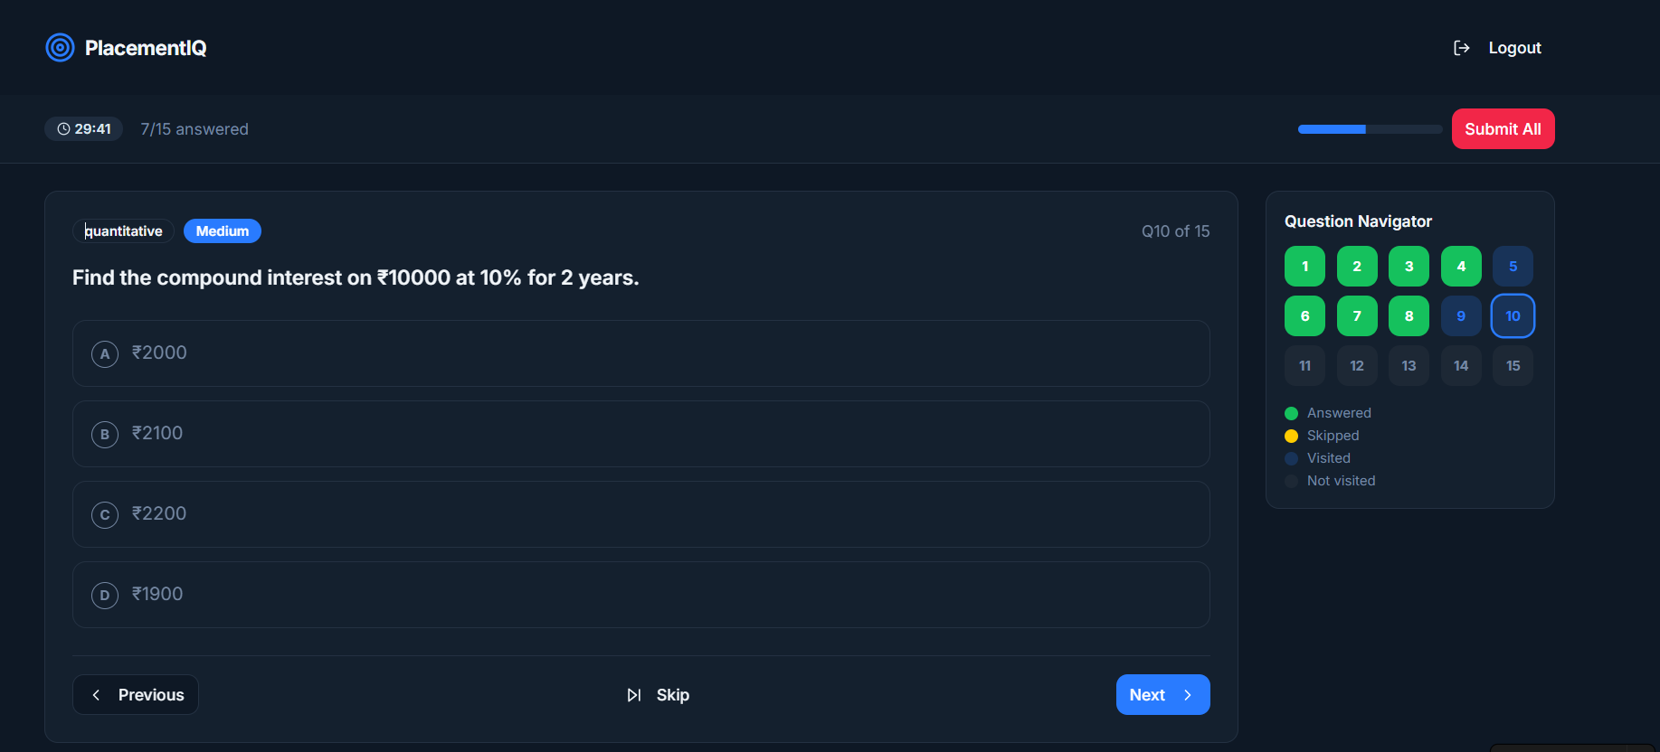
Task: Open question 12 from the navigator
Action: point(1357,366)
